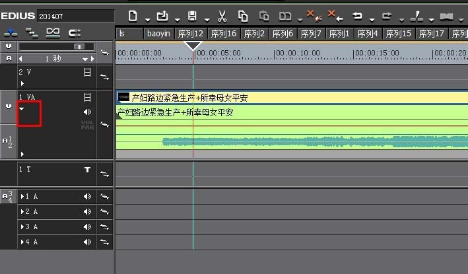The image size is (468, 274).
Task: Mute the 1 A track speaker
Action: point(87,196)
